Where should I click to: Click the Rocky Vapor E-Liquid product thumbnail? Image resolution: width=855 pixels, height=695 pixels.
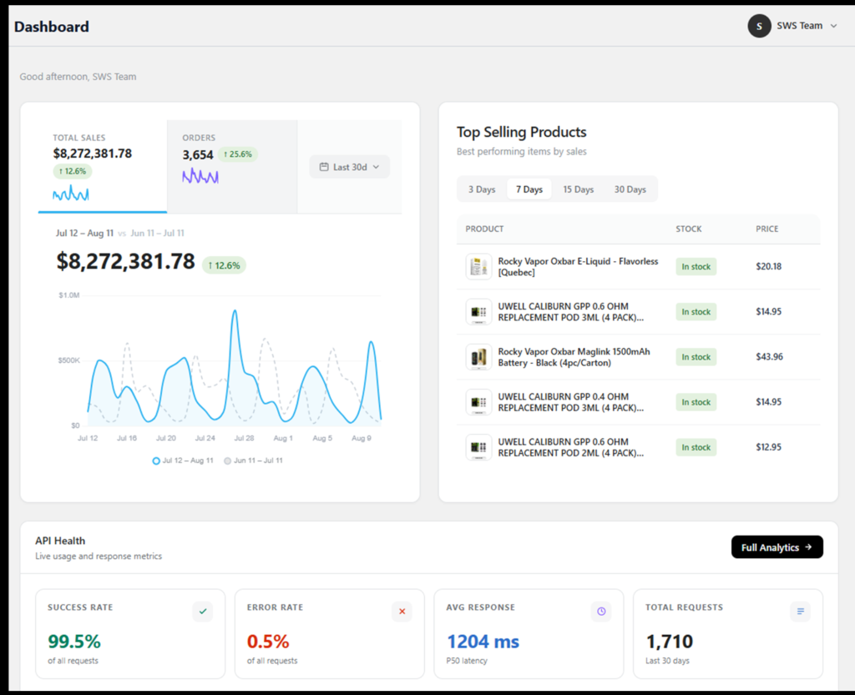pos(478,267)
